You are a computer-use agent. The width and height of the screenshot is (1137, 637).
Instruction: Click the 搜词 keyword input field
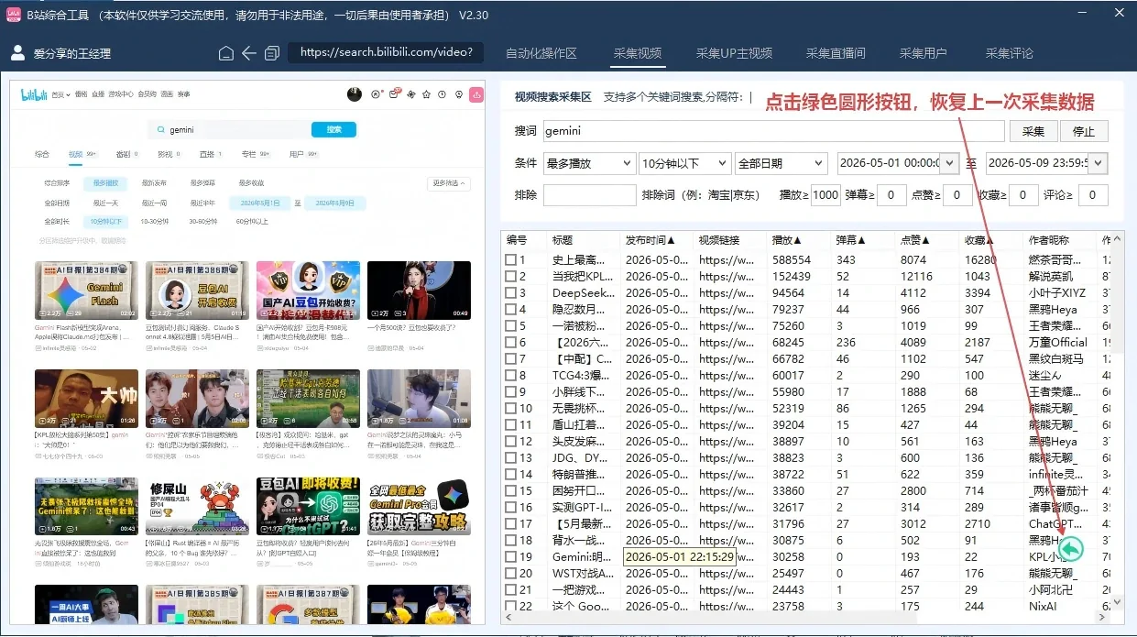pos(774,131)
